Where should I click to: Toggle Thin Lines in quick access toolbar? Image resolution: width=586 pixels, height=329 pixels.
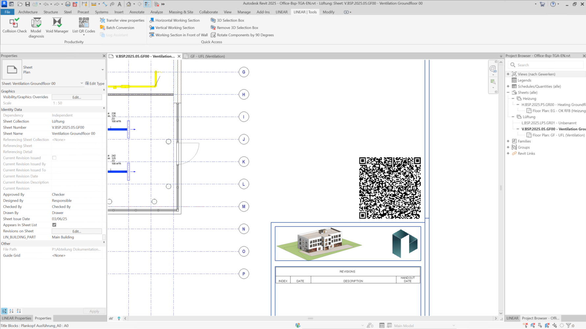click(x=147, y=4)
